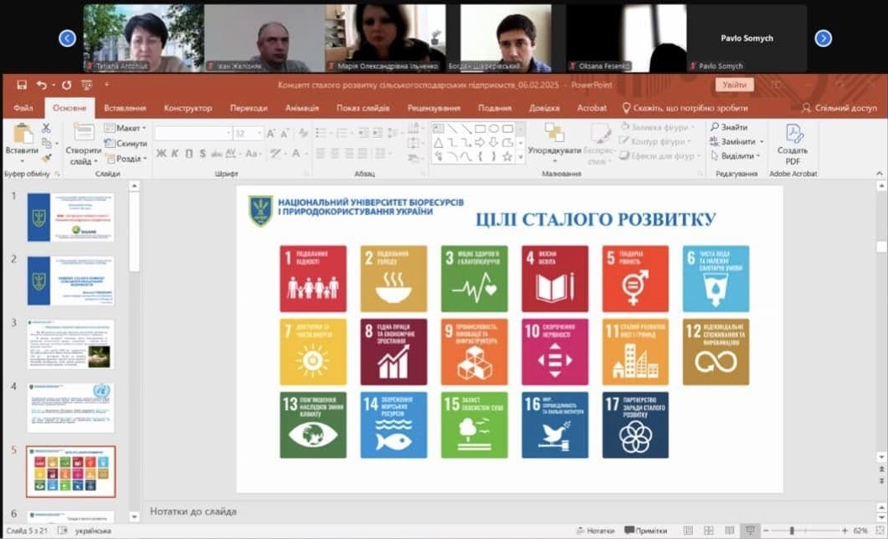Image resolution: width=888 pixels, height=539 pixels.
Task: Open the font size 32 dropdown
Action: coord(248,134)
